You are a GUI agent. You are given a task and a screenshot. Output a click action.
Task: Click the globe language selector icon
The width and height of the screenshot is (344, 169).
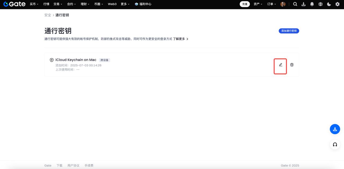point(320,4)
